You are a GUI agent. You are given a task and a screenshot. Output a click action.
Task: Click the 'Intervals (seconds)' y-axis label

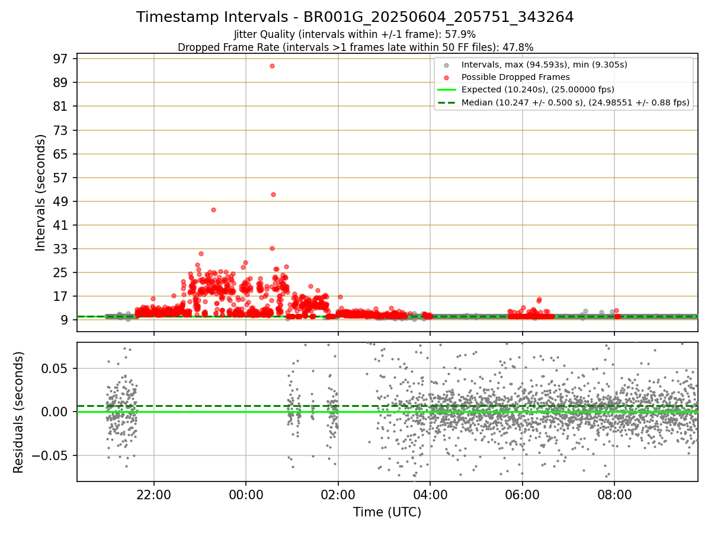point(40,192)
